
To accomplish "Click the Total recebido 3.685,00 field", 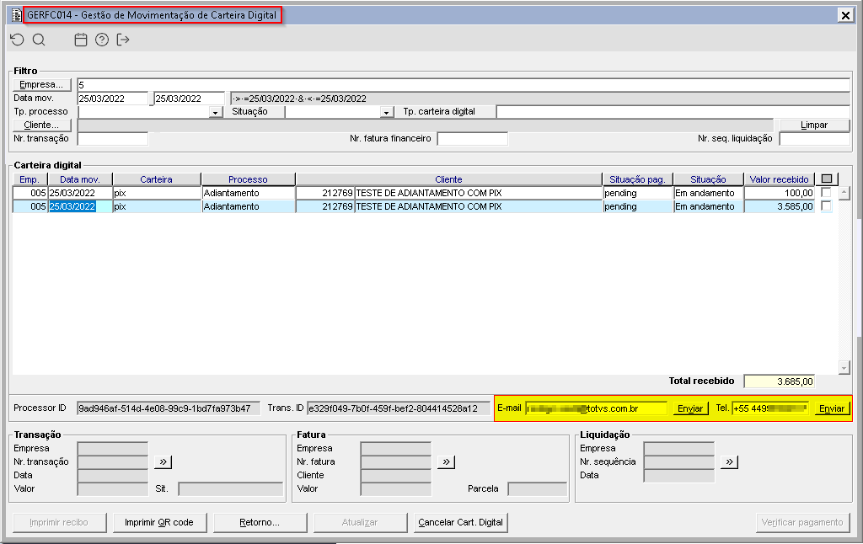I will pyautogui.click(x=779, y=381).
